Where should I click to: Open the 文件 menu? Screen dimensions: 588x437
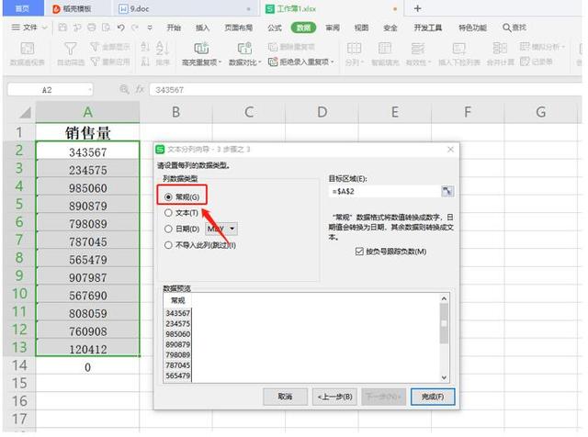[x=29, y=28]
